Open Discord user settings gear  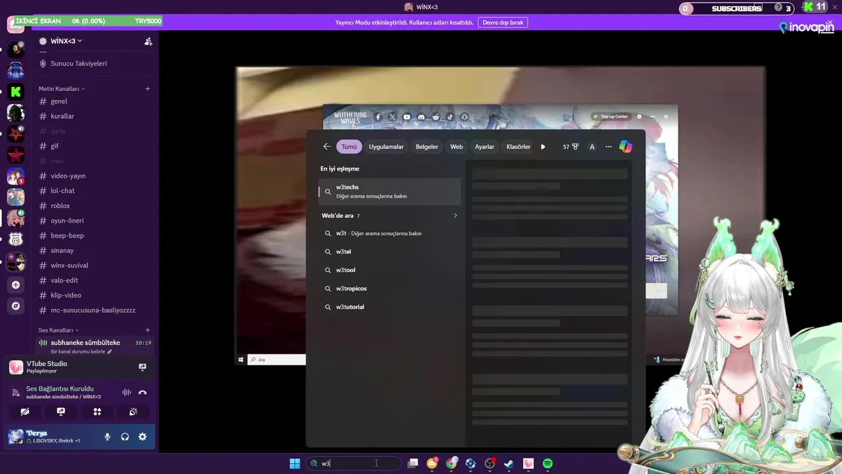coord(142,436)
